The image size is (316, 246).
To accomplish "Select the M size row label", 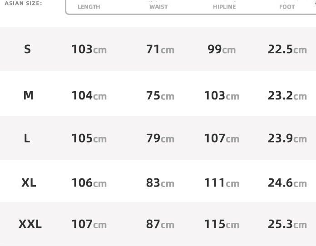I will [x=28, y=95].
